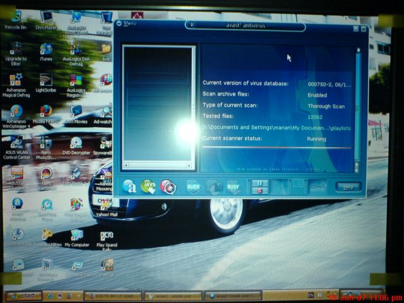The image size is (404, 303).
Task: Click the avast info panel vertical scrollbar
Action: click(358, 109)
